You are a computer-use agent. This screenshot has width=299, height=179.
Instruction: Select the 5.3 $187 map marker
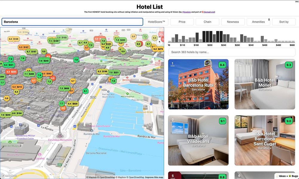pyautogui.click(x=24, y=47)
